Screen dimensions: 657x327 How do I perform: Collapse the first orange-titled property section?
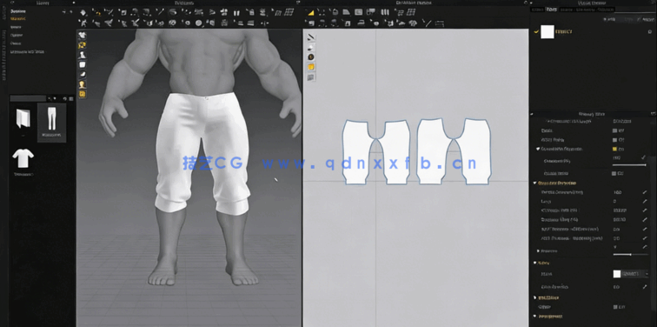pos(534,183)
